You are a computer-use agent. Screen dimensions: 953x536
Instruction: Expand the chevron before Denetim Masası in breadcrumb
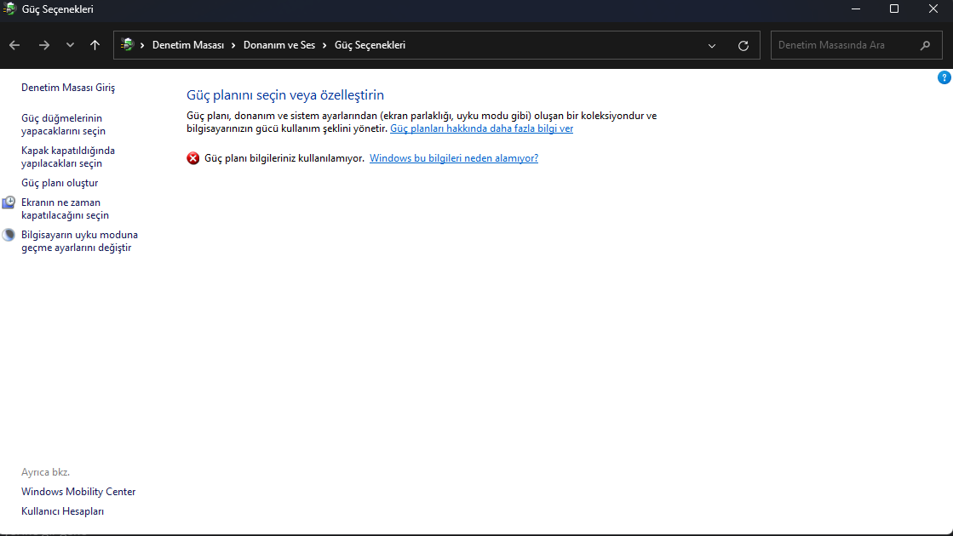142,46
